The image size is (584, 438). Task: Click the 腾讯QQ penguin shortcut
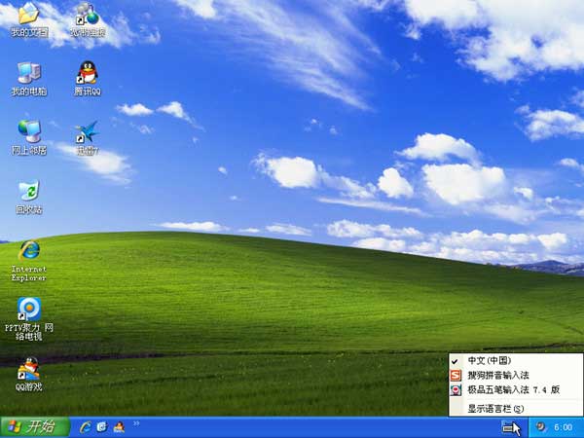(x=88, y=79)
